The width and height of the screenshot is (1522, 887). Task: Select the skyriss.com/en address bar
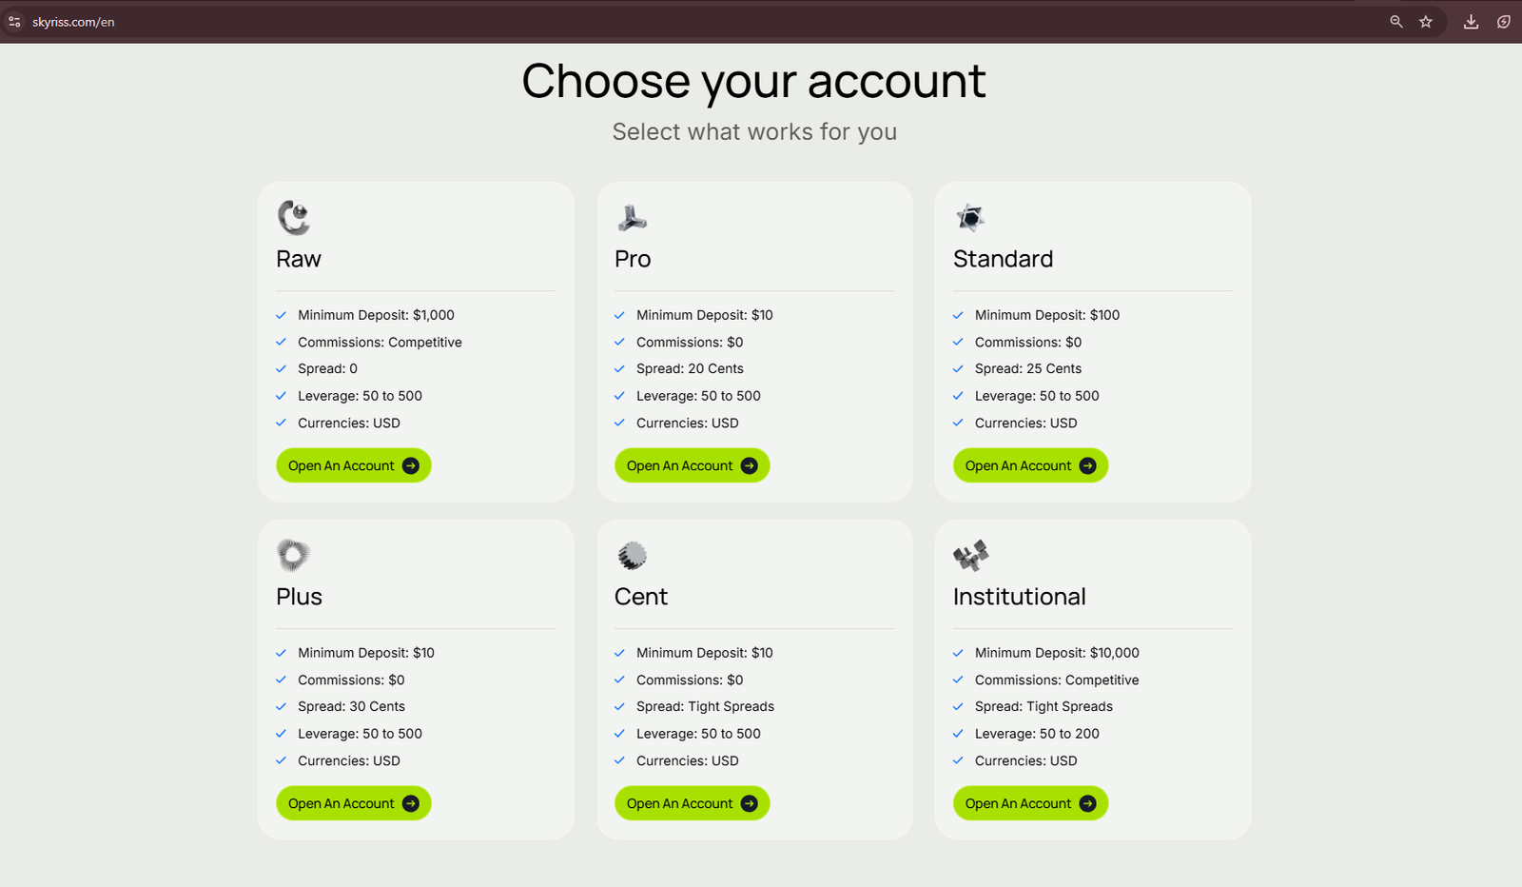pyautogui.click(x=71, y=20)
